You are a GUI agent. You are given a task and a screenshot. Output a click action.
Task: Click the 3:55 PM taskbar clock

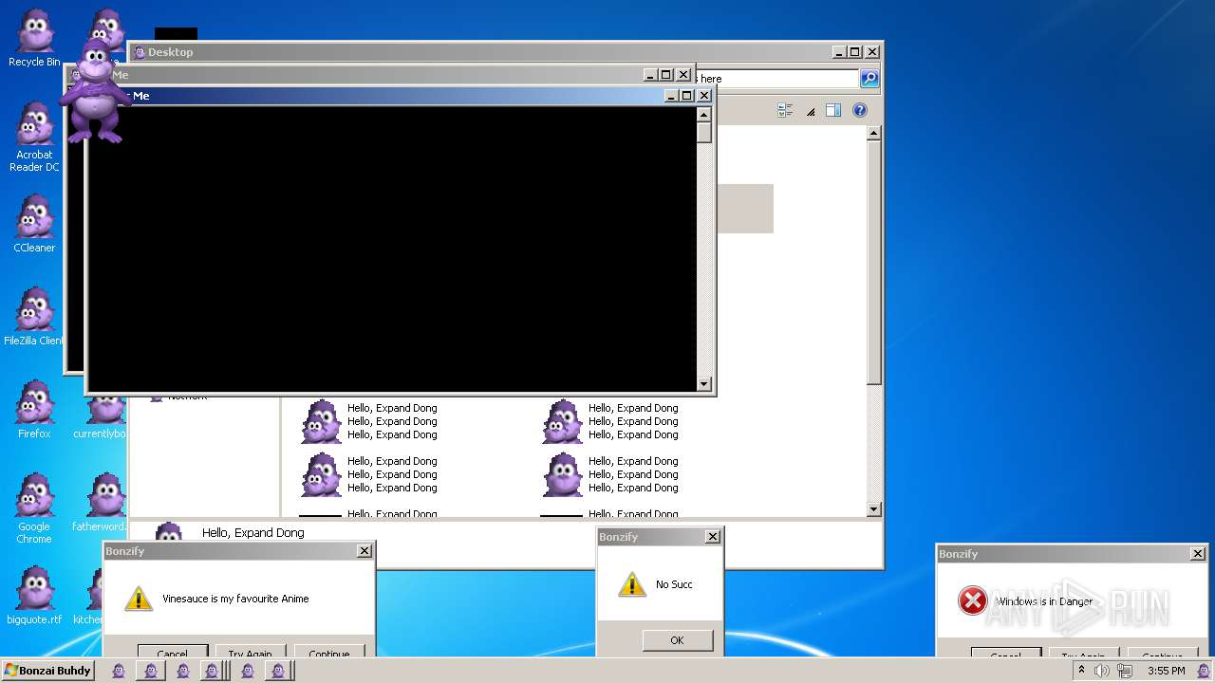[x=1166, y=671]
